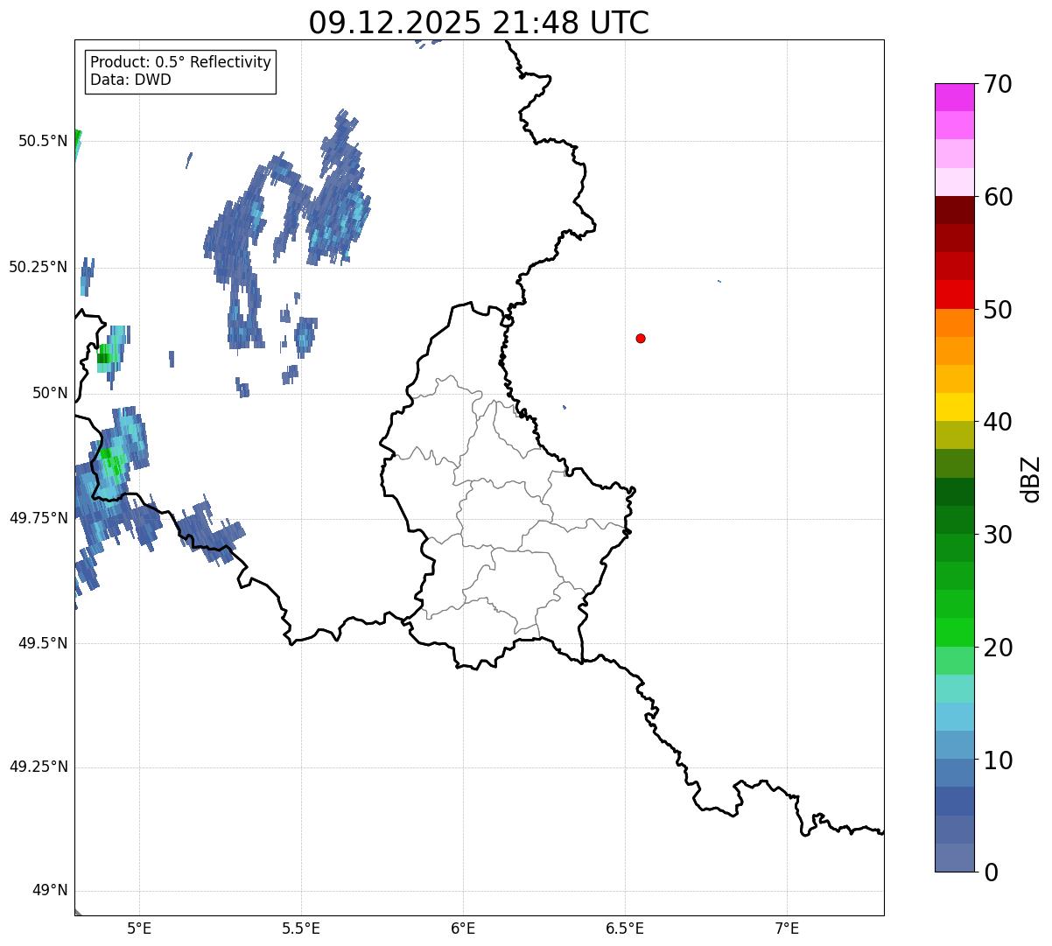Click the colorbar tick label 60
The width and height of the screenshot is (1052, 946).
coord(998,197)
